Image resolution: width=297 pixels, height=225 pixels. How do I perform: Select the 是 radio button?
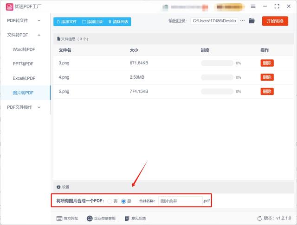(x=123, y=201)
